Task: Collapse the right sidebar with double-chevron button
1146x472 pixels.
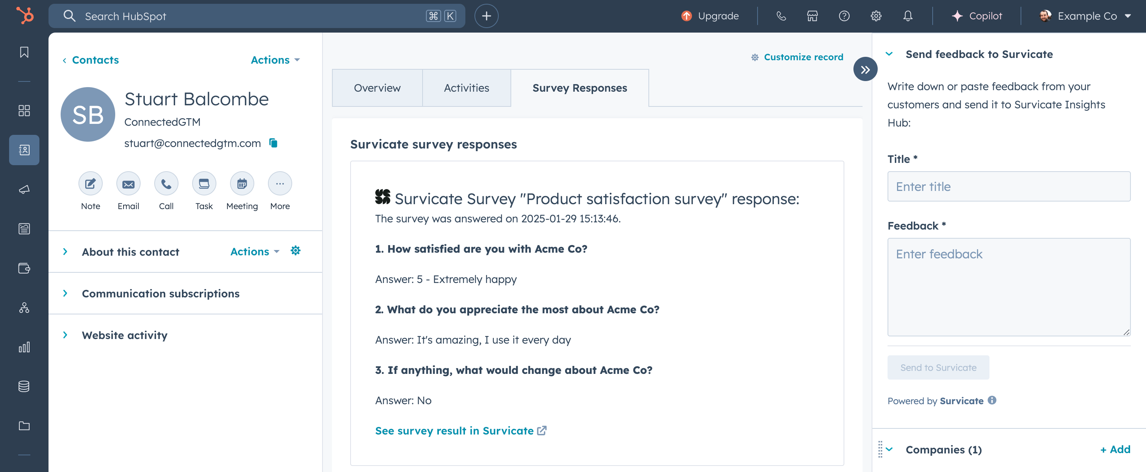Action: pyautogui.click(x=865, y=69)
